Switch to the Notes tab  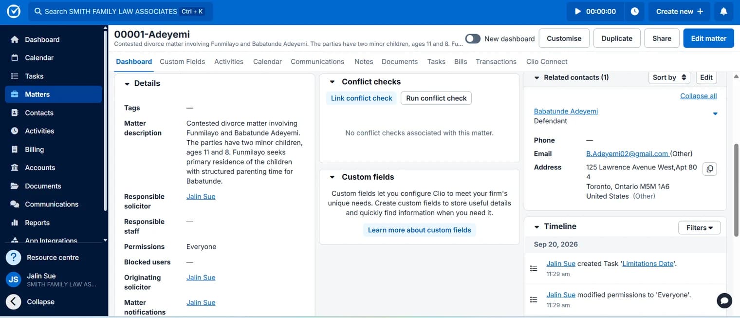coord(364,61)
